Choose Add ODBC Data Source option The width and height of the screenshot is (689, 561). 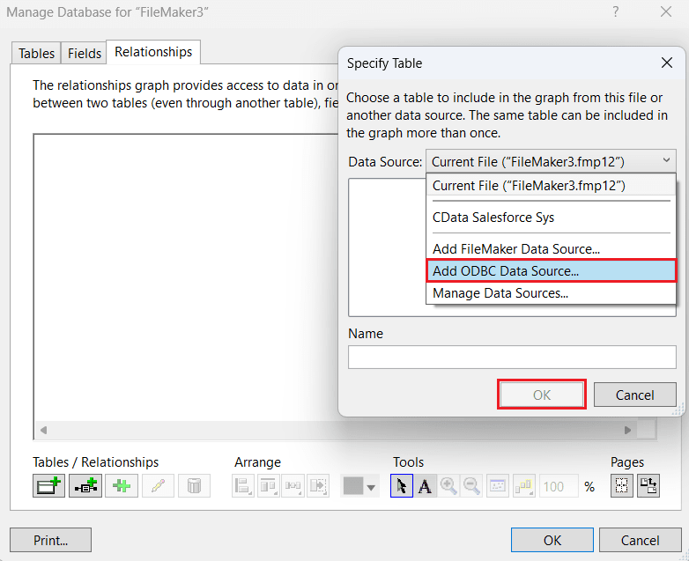point(551,271)
